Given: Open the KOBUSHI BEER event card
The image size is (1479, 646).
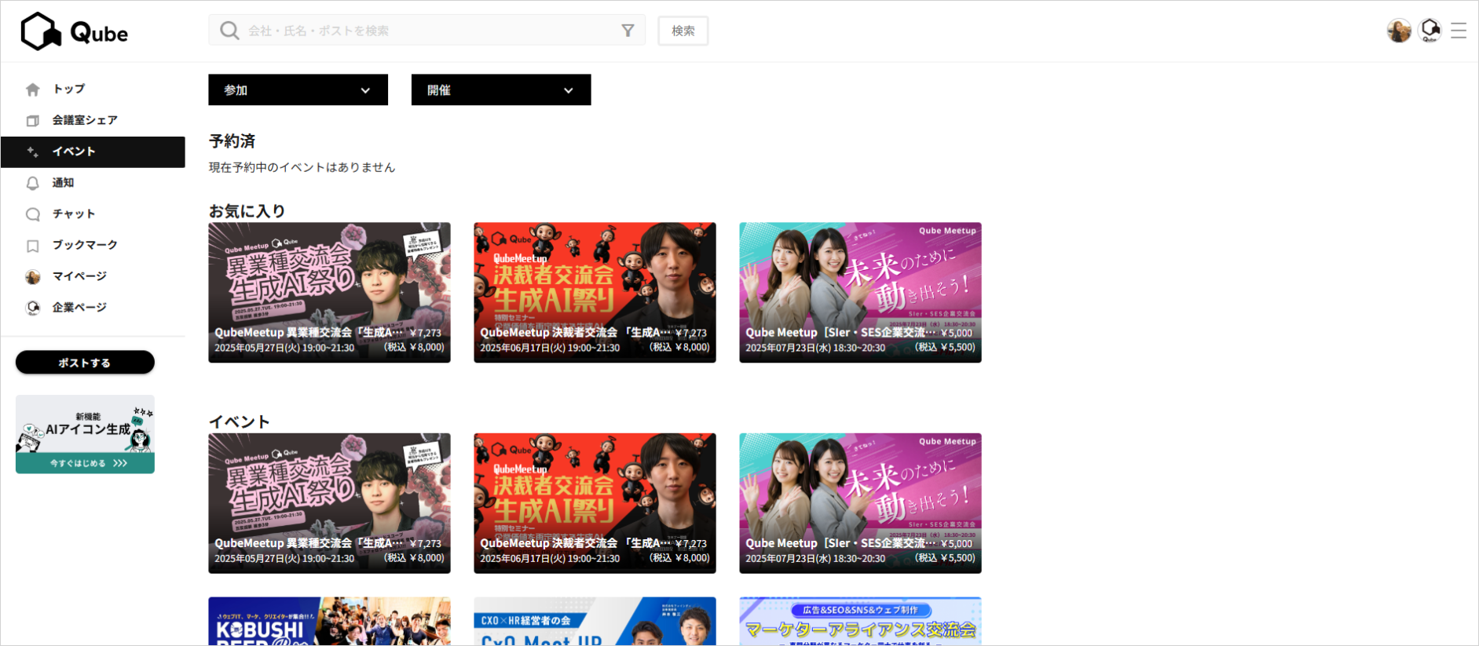Looking at the screenshot, I should point(329,621).
